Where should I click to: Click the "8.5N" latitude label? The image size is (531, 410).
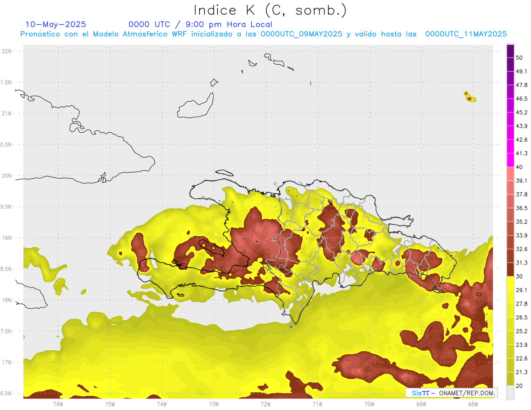coord(7,269)
